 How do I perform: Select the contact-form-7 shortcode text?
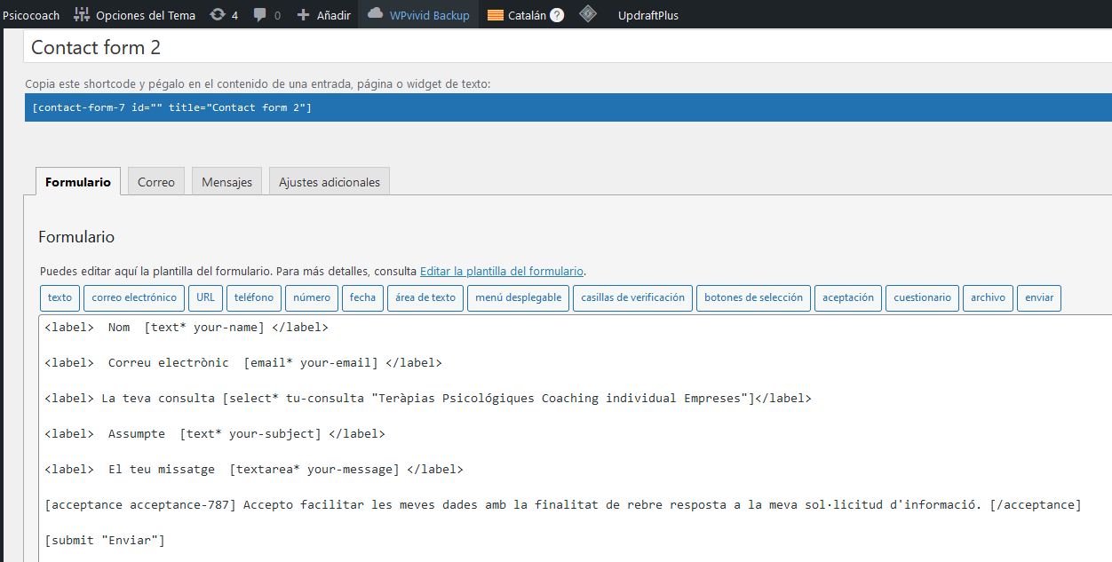click(x=171, y=107)
